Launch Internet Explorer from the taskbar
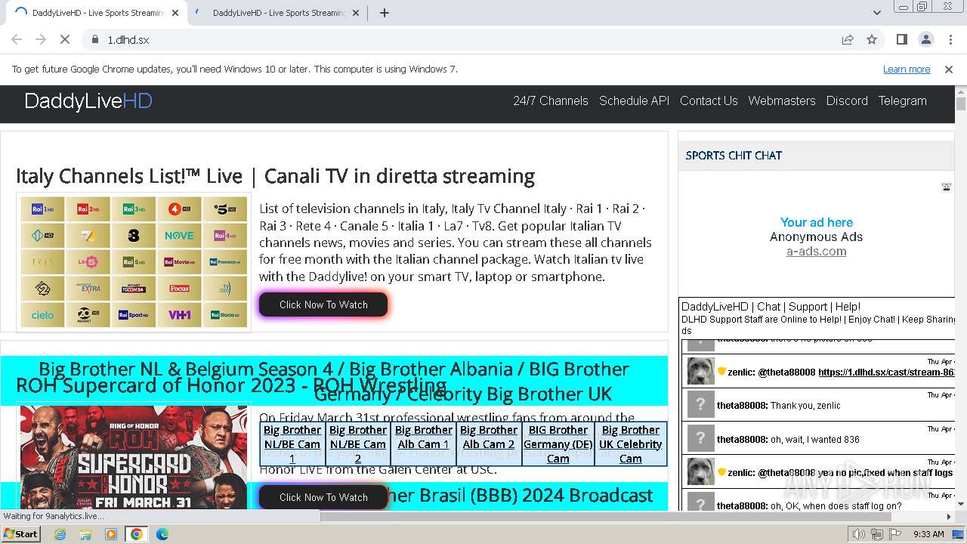Image resolution: width=967 pixels, height=544 pixels. (x=60, y=534)
